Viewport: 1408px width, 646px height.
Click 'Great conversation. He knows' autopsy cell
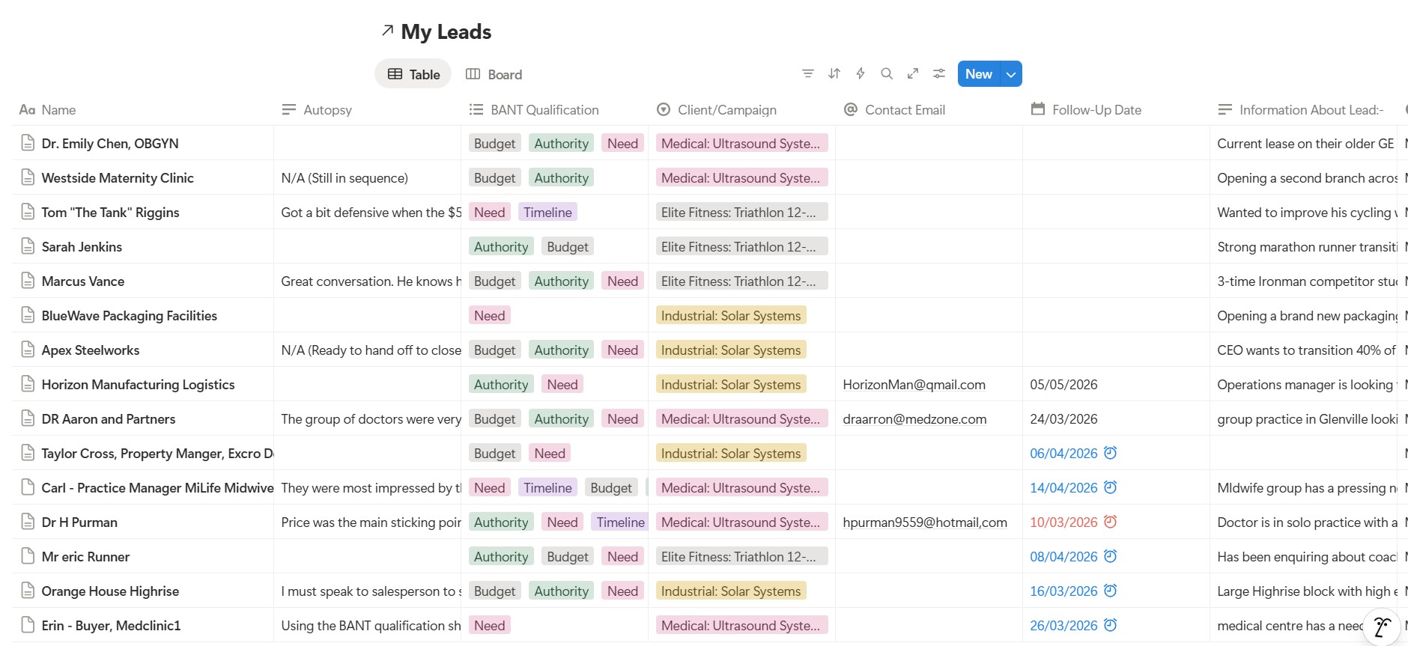click(x=368, y=281)
